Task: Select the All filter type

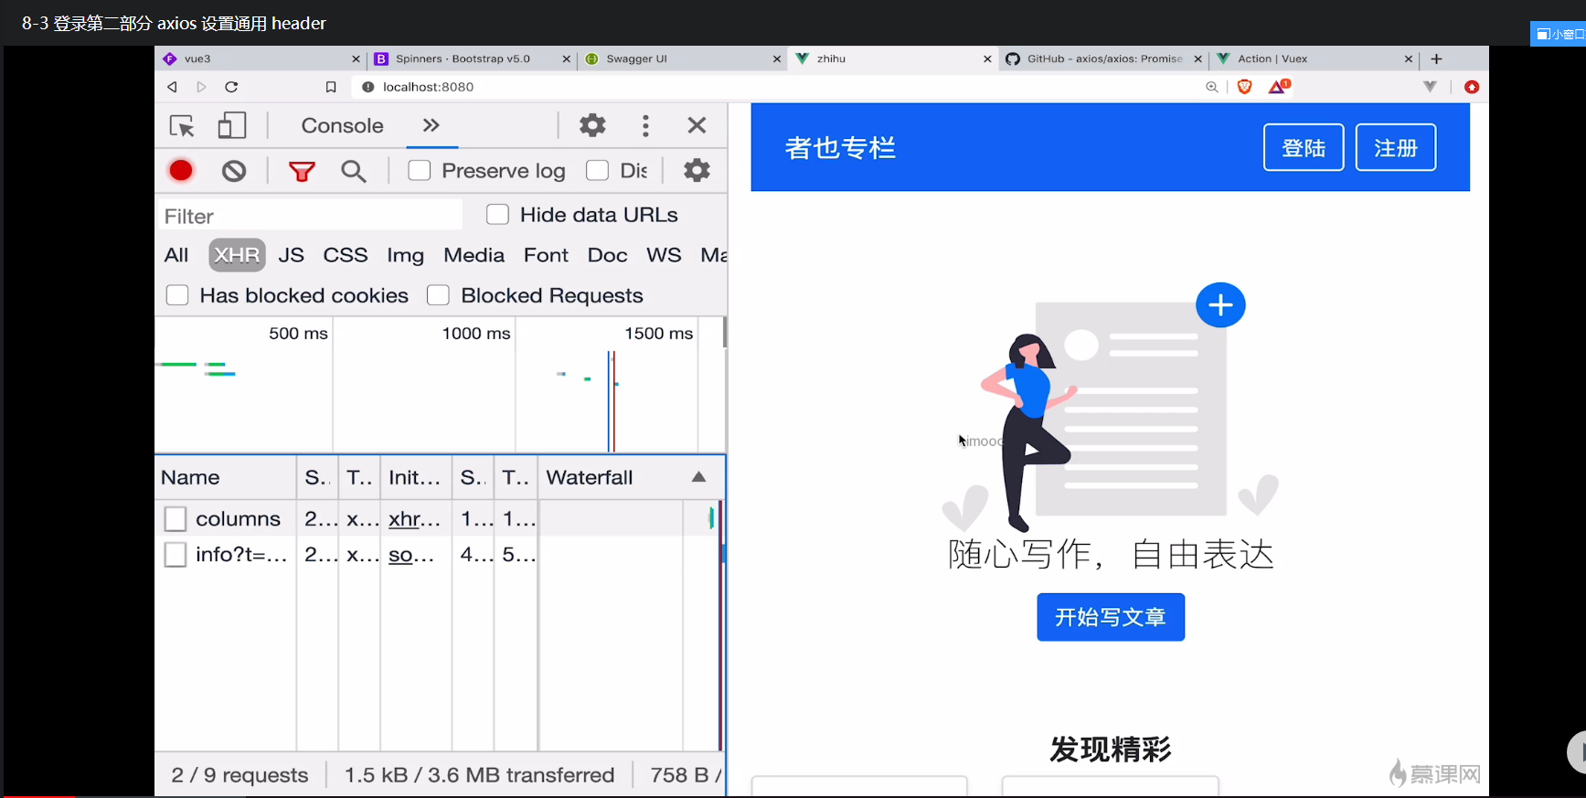Action: pyautogui.click(x=176, y=255)
